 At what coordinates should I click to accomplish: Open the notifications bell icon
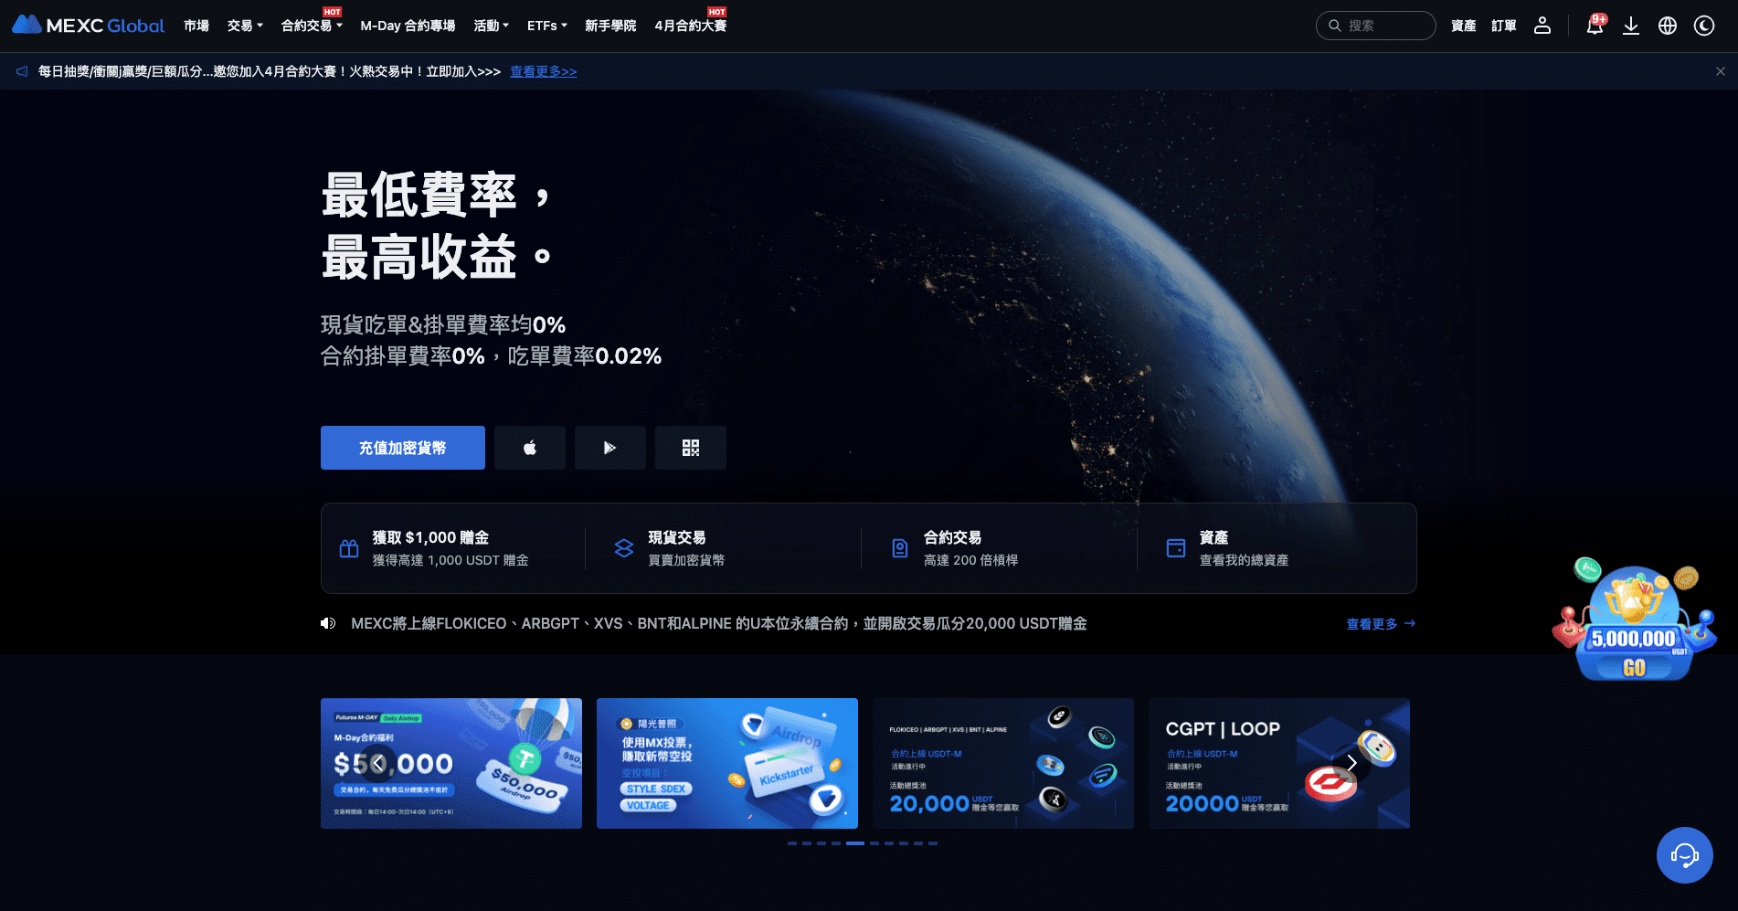coord(1595,26)
